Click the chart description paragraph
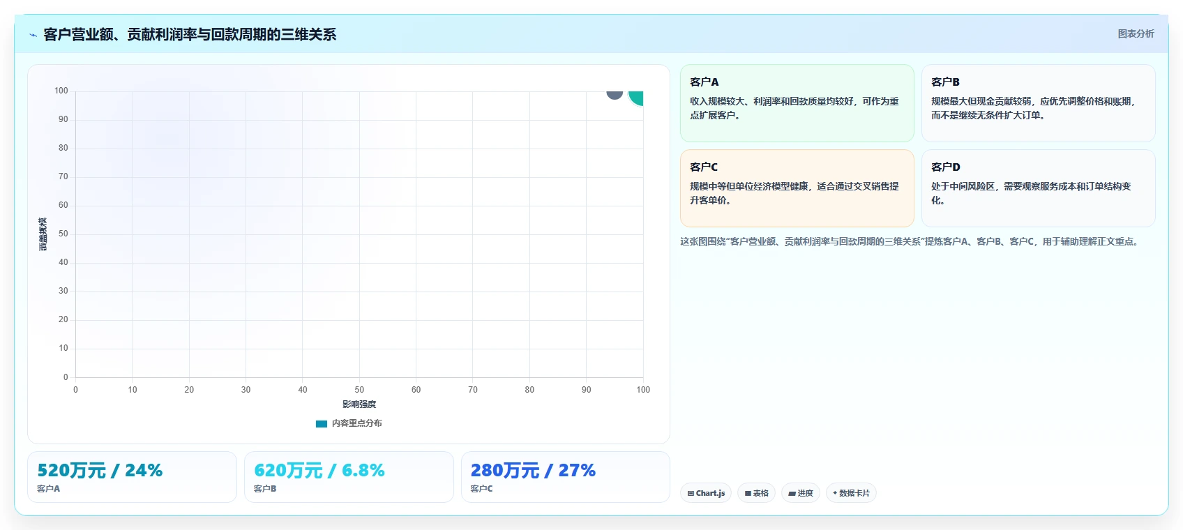Viewport: 1183px width, 530px height. [x=911, y=241]
